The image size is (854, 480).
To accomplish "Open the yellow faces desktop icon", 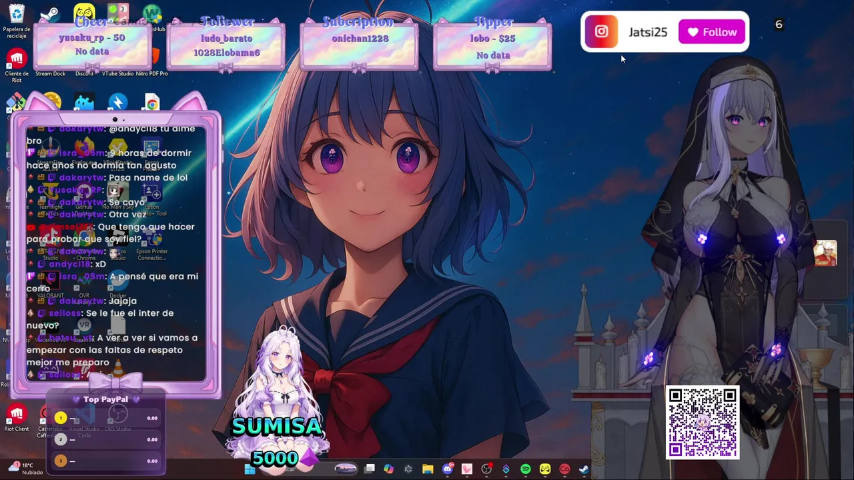I will pos(84,13).
